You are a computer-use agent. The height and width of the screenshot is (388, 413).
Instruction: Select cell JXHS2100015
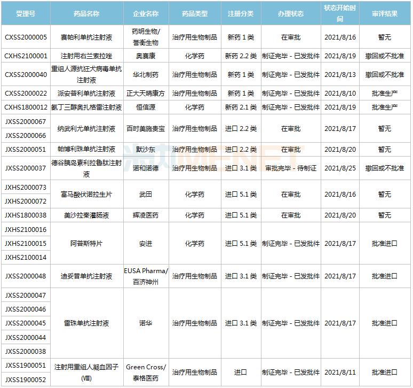point(26,243)
